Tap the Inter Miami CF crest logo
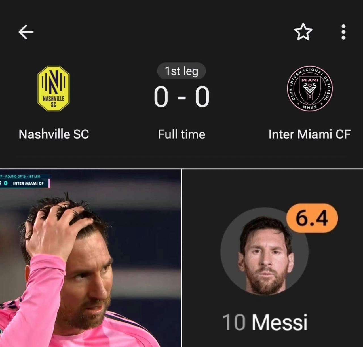The width and height of the screenshot is (363, 347). pos(310,88)
